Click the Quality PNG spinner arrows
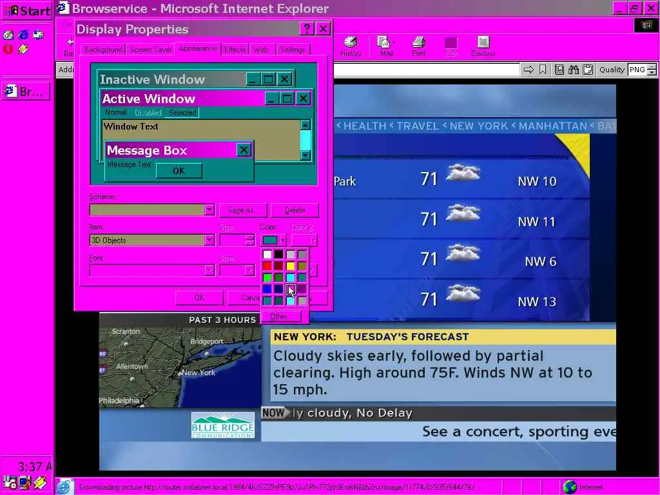This screenshot has height=495, width=660. pyautogui.click(x=652, y=70)
